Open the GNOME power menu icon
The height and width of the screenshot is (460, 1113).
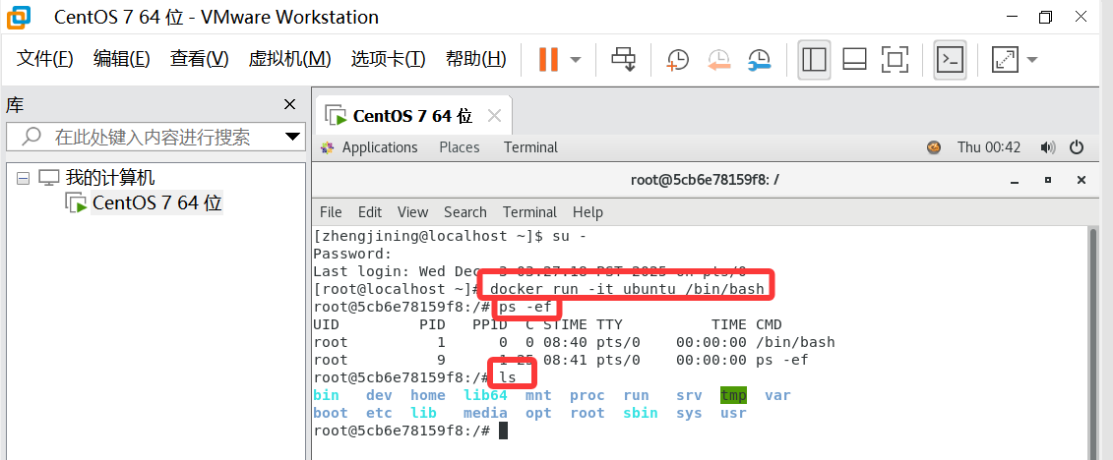[1077, 147]
